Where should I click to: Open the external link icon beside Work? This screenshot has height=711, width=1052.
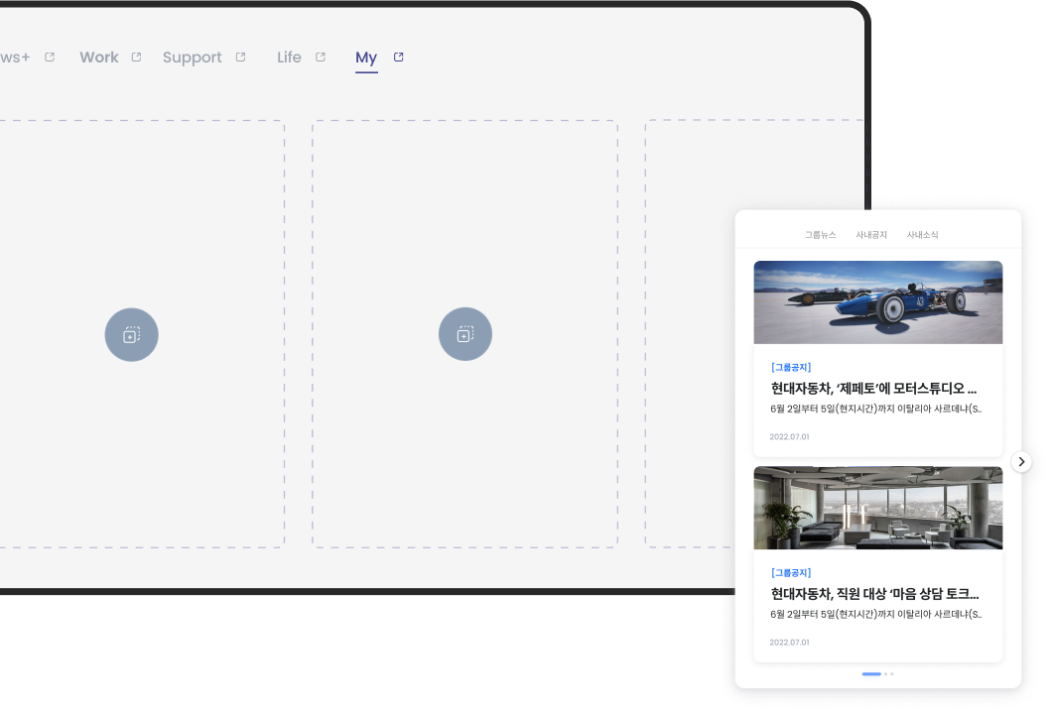pos(136,58)
